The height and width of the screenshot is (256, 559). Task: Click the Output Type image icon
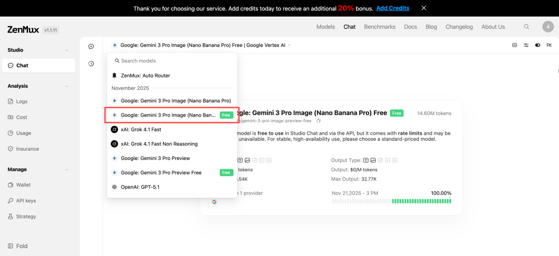(373, 161)
